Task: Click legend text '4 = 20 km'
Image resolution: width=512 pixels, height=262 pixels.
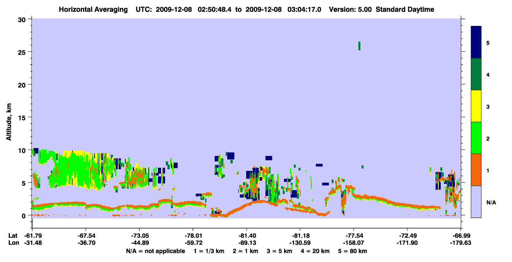Action: [x=315, y=251]
